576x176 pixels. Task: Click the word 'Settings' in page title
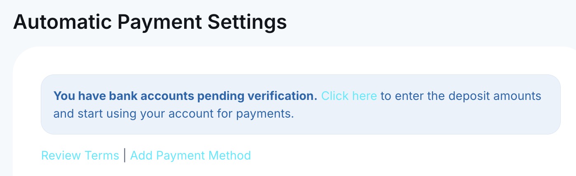click(x=247, y=22)
